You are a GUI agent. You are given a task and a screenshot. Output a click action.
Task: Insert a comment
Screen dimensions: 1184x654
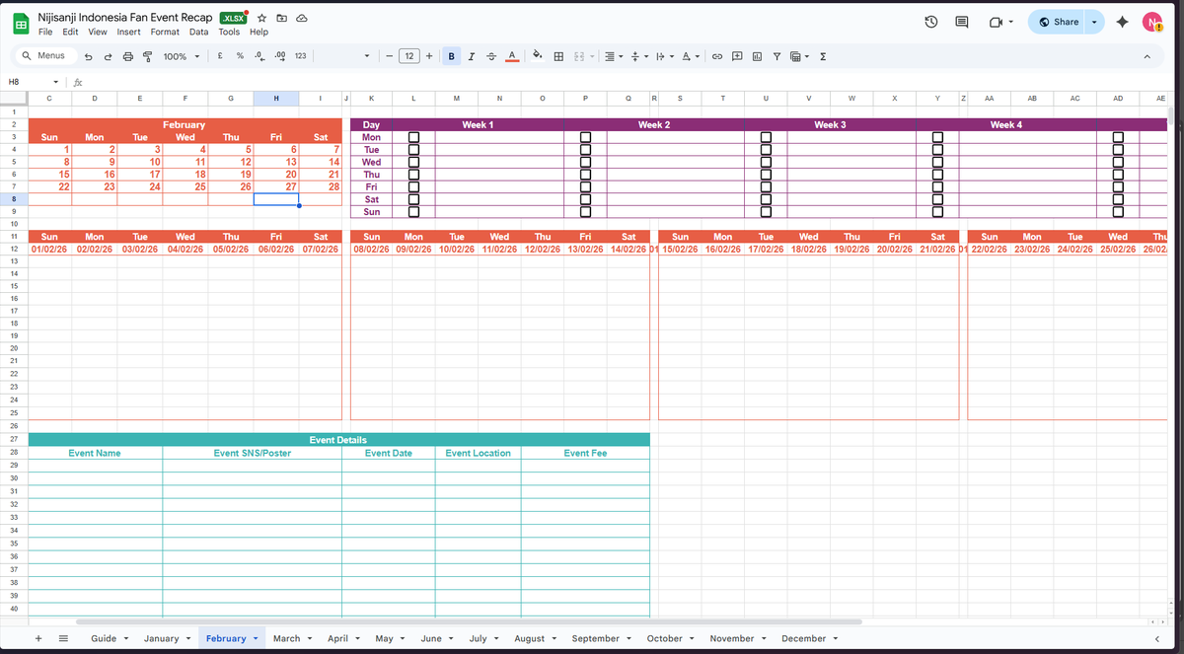[736, 56]
